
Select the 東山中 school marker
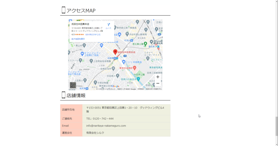click(84, 45)
